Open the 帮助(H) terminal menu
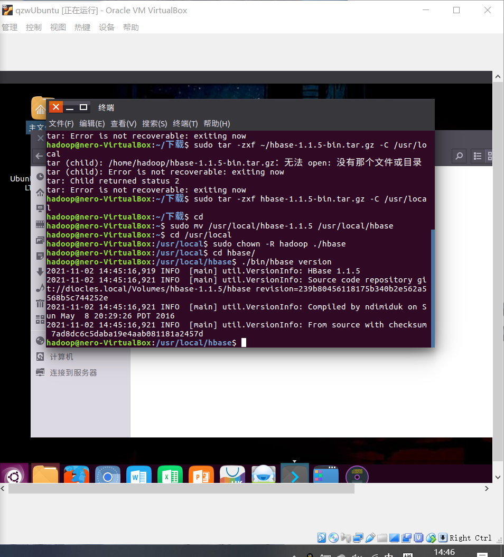 [x=217, y=124]
